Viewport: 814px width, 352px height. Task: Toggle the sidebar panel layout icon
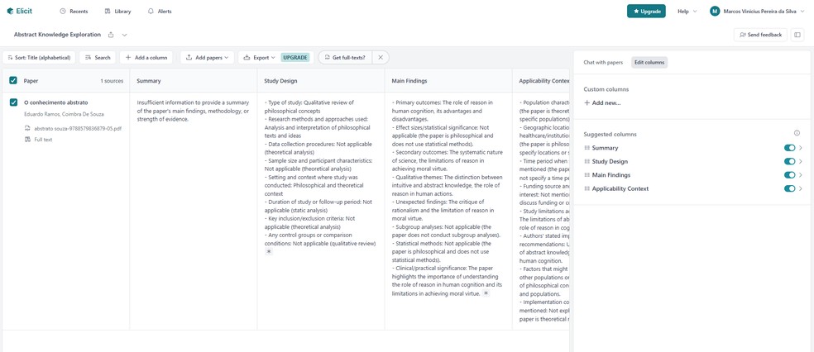coord(797,35)
